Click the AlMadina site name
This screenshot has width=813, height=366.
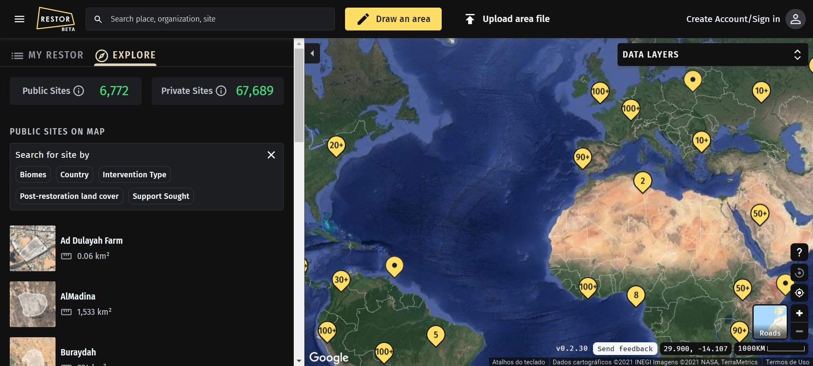pyautogui.click(x=78, y=296)
